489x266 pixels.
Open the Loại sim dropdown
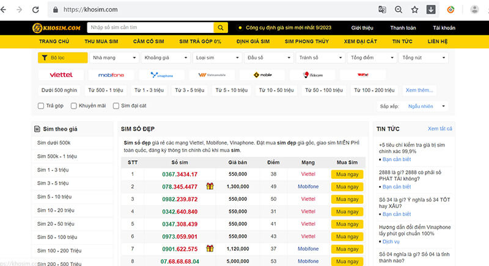217,57
